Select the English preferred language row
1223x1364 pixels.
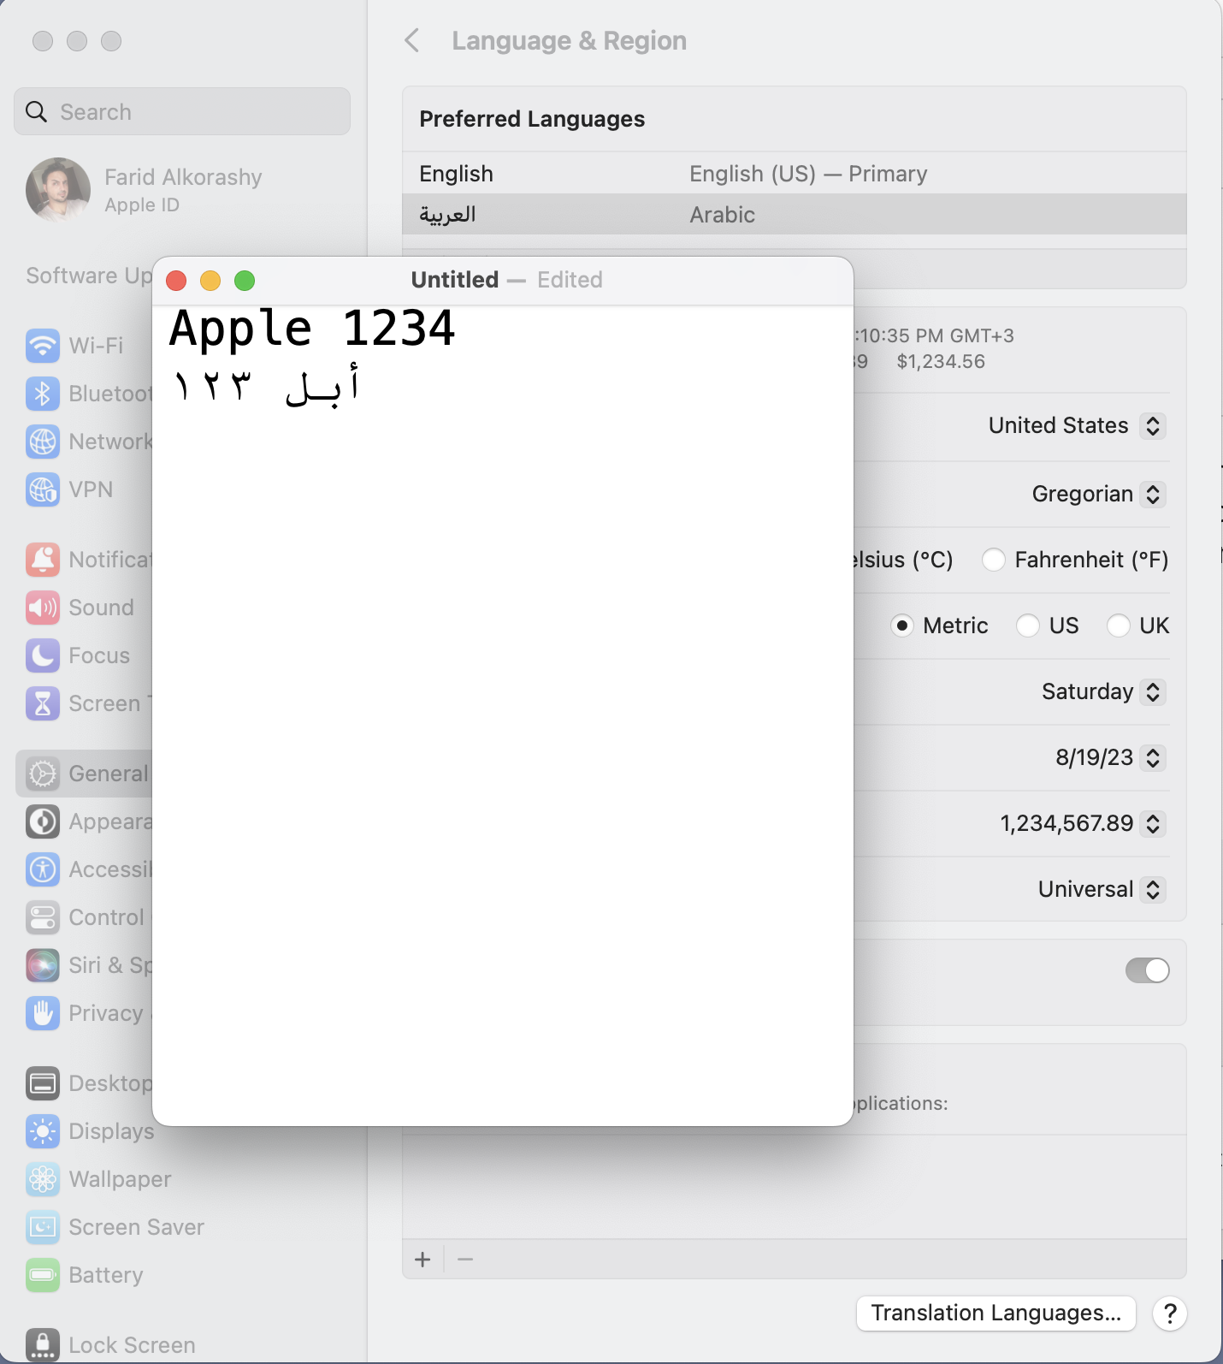coord(795,174)
